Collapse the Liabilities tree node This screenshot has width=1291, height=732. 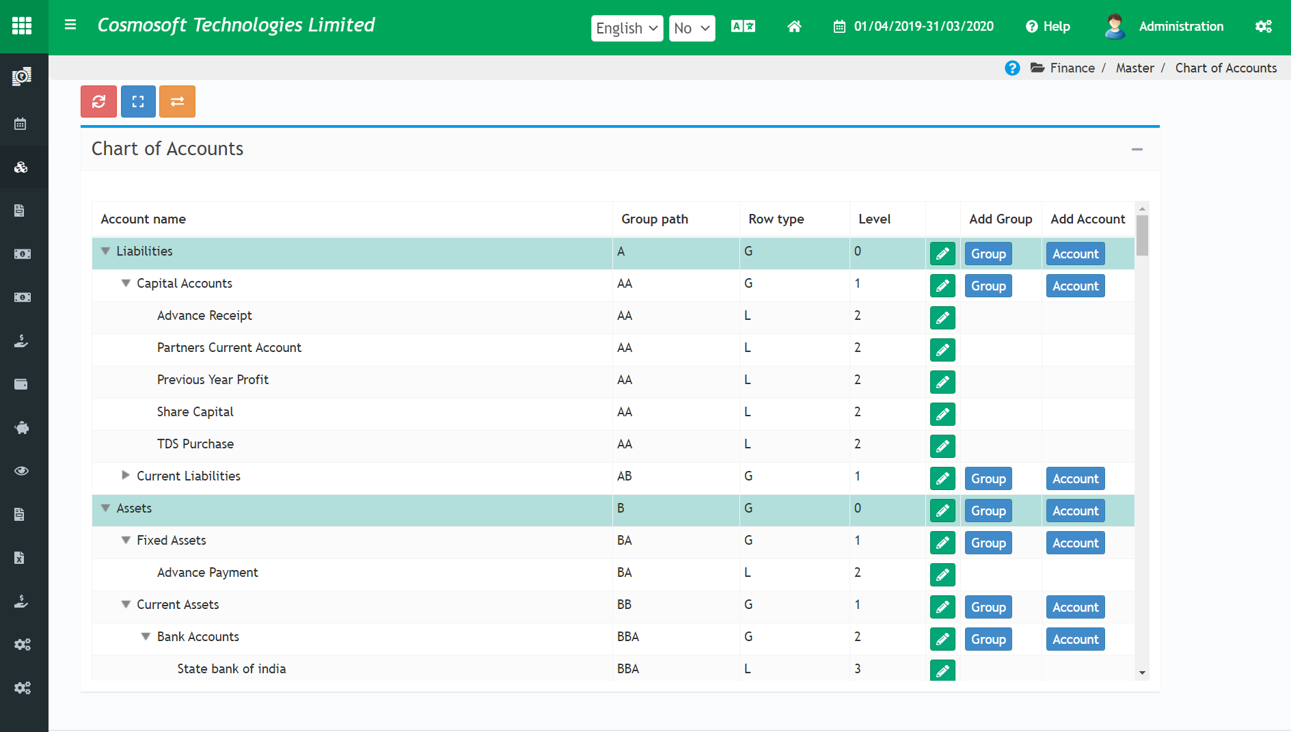point(105,251)
